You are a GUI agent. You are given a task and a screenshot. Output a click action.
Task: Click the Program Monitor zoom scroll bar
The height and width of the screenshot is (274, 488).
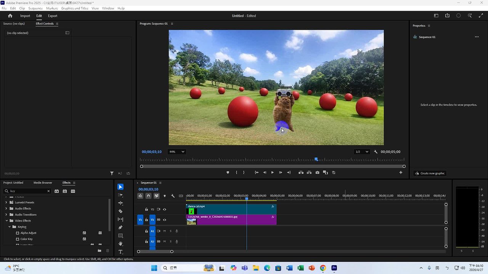(273, 166)
